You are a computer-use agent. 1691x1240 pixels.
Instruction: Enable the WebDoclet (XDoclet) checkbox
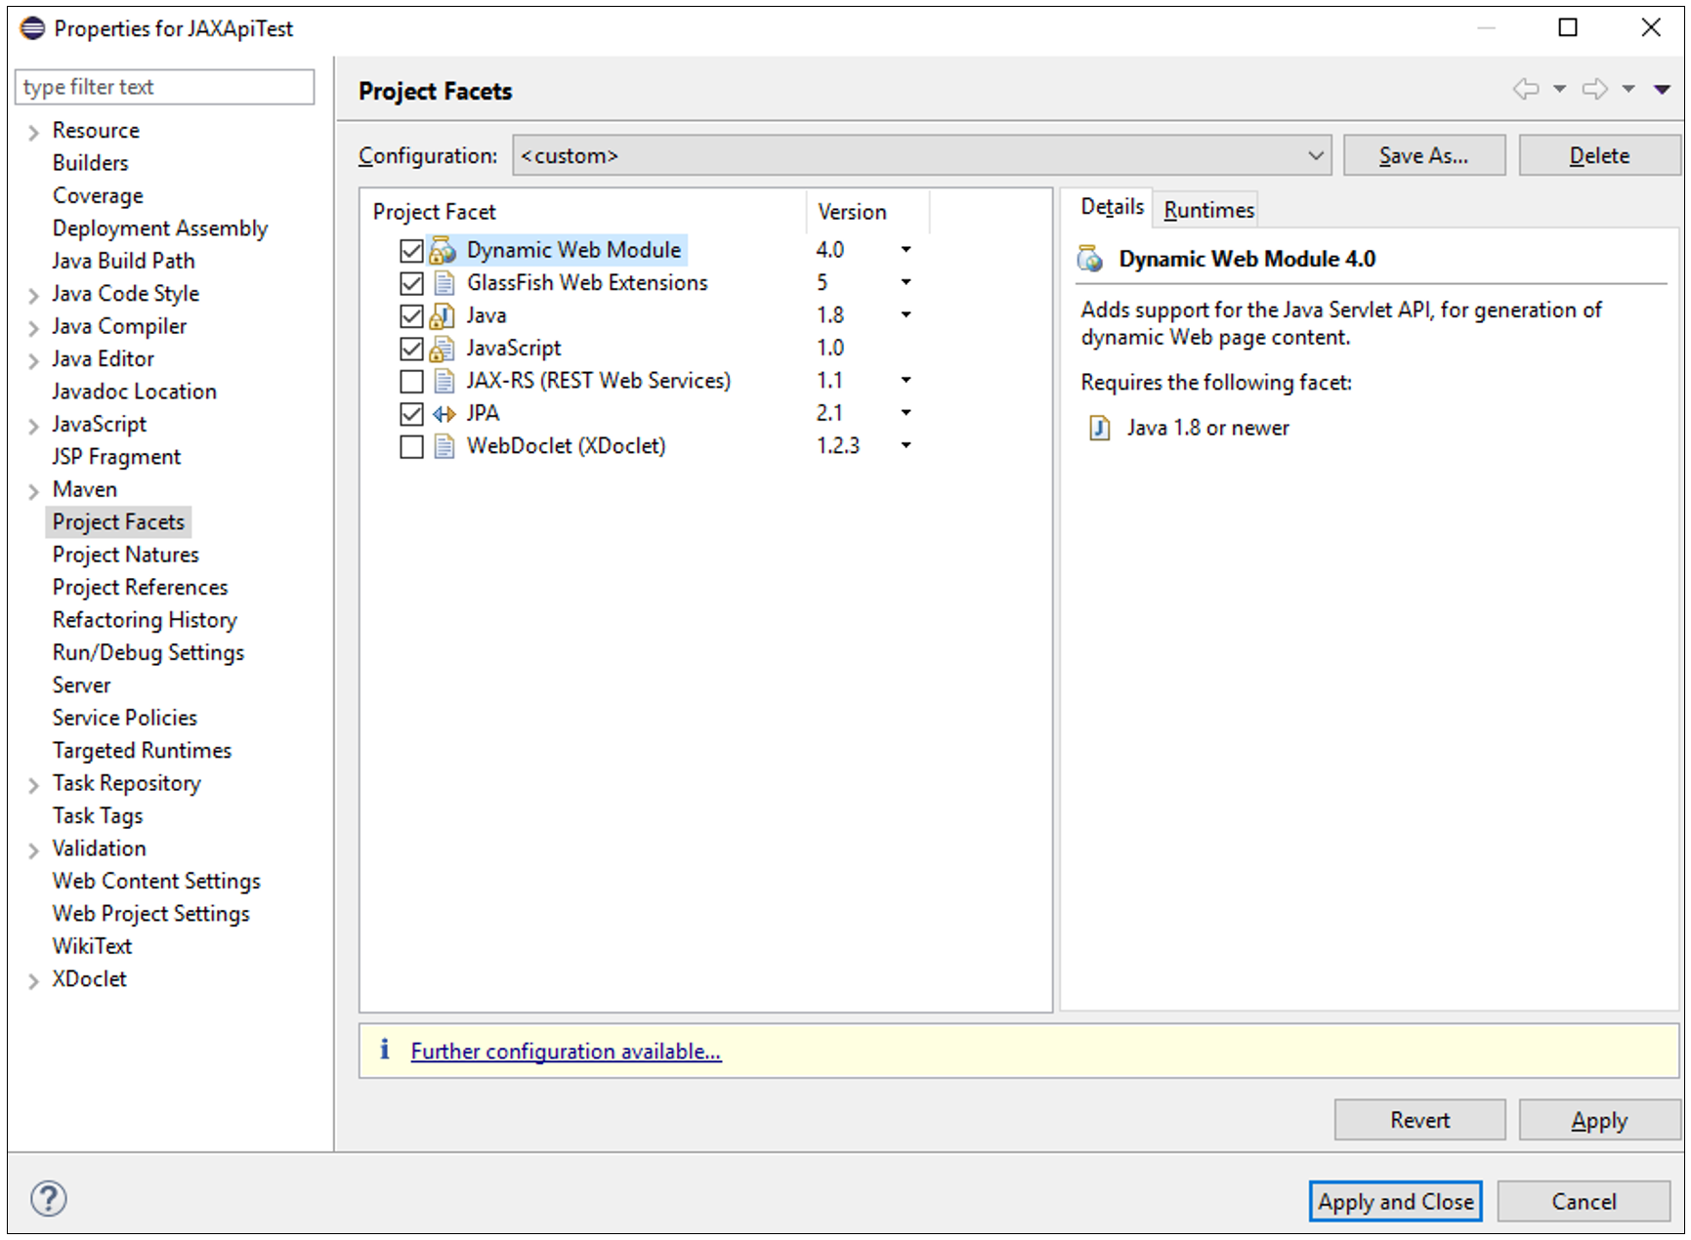point(411,446)
